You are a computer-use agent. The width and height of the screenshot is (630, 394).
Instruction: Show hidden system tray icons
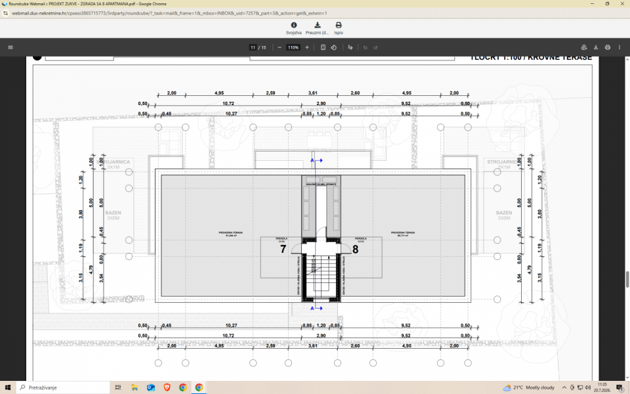[x=564, y=387]
